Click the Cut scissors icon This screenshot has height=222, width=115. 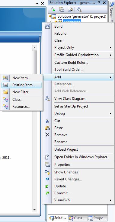tap(47, 121)
